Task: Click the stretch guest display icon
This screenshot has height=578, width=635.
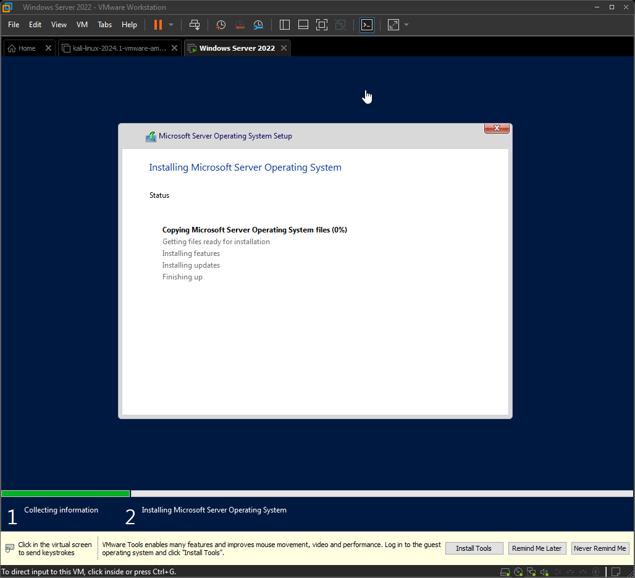Action: tap(393, 25)
